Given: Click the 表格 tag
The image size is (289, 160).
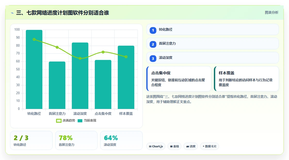Looking at the screenshot, I should (174, 146).
